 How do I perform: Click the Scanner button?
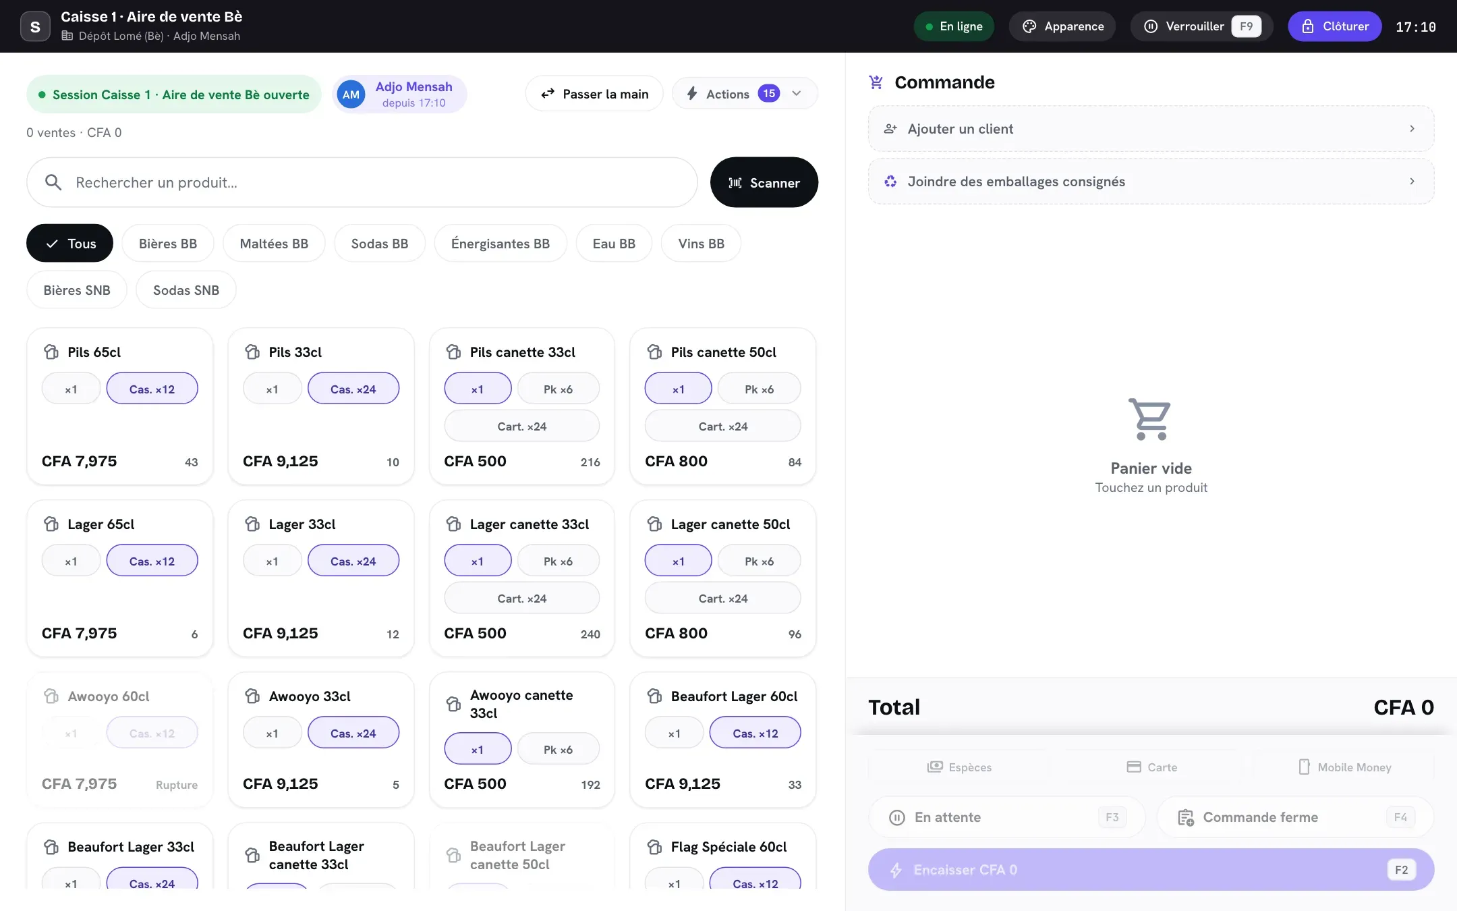[x=764, y=182]
